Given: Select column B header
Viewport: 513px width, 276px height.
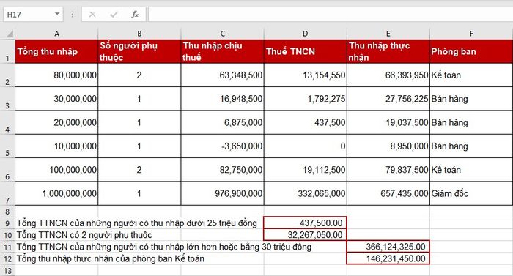Looking at the screenshot, I should [x=139, y=34].
